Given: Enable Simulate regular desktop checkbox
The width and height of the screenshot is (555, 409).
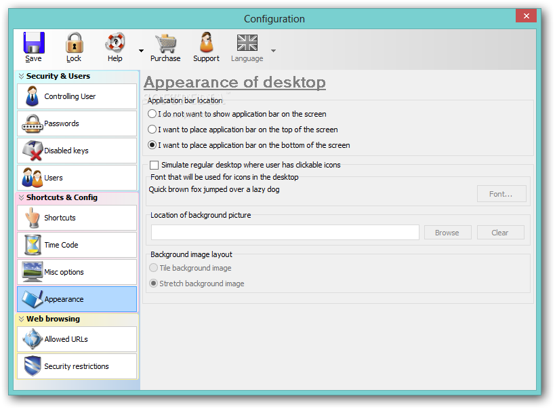Looking at the screenshot, I should point(154,165).
